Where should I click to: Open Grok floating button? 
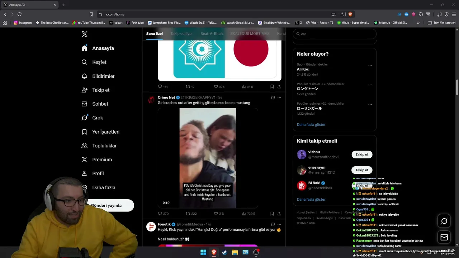(x=444, y=221)
